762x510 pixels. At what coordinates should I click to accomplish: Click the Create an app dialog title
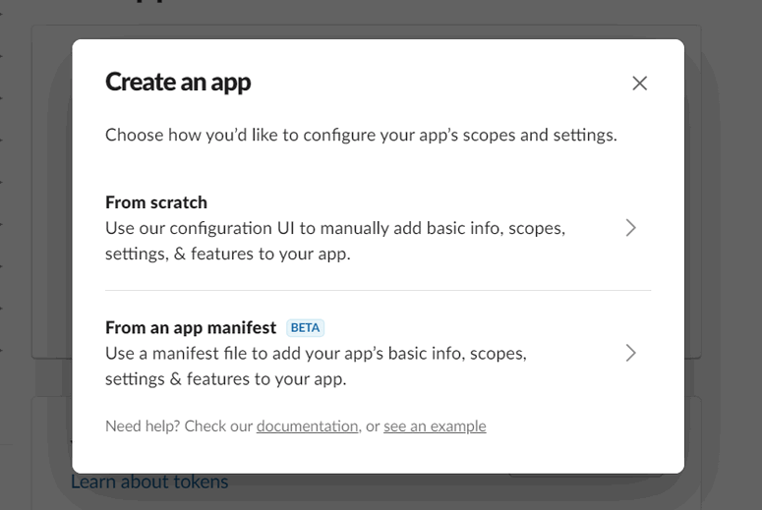coord(178,83)
